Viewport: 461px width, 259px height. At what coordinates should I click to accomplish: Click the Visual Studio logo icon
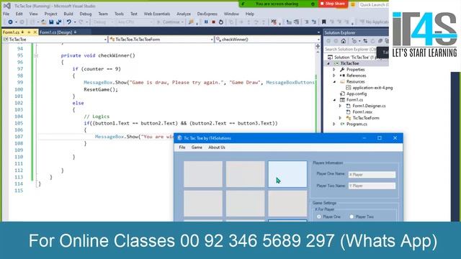point(7,6)
